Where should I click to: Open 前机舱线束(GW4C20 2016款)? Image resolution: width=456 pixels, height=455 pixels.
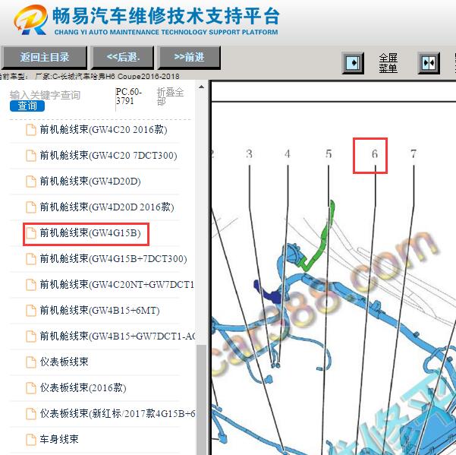(x=103, y=130)
